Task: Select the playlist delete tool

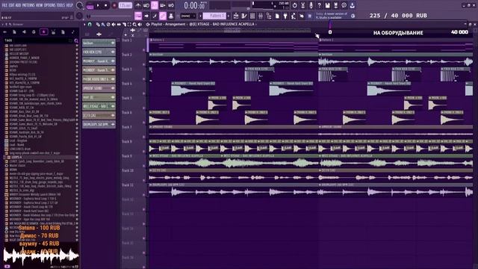Action: [x=108, y=25]
